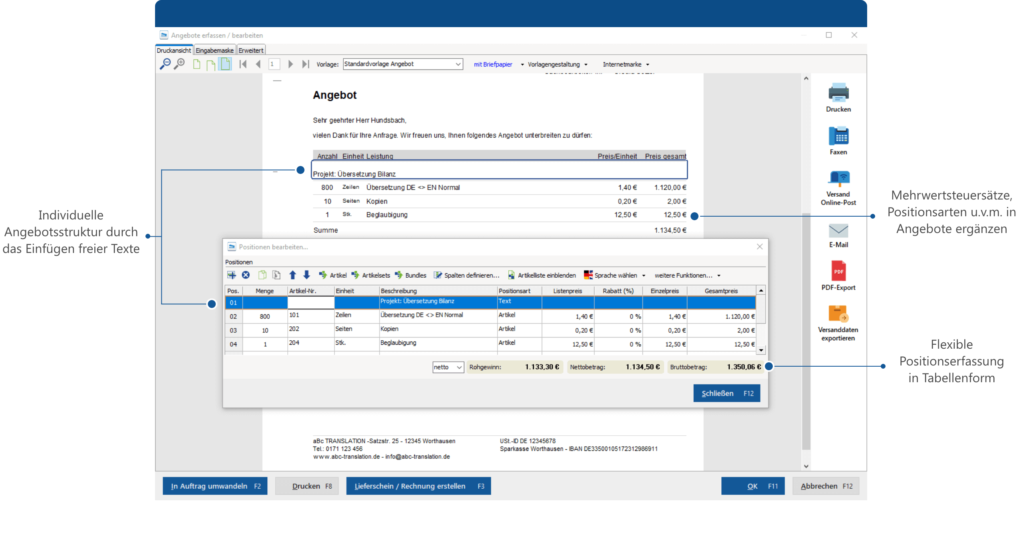Click the Gesamtpreis column header

(x=721, y=291)
